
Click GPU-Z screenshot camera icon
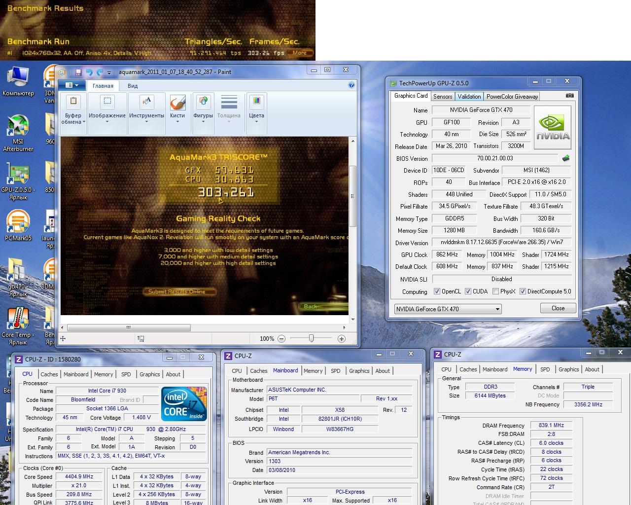[x=569, y=96]
